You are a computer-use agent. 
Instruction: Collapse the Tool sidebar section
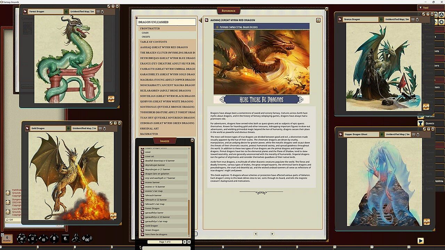(x=421, y=8)
